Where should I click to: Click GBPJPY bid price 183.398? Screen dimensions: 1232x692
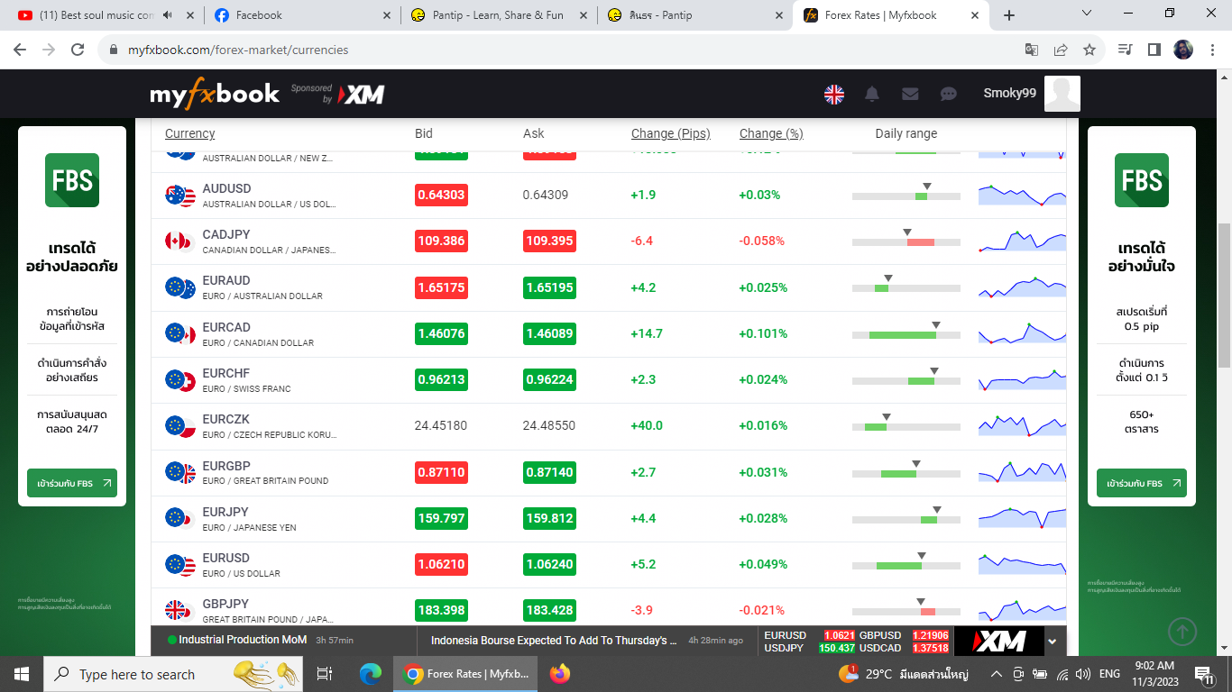point(442,610)
